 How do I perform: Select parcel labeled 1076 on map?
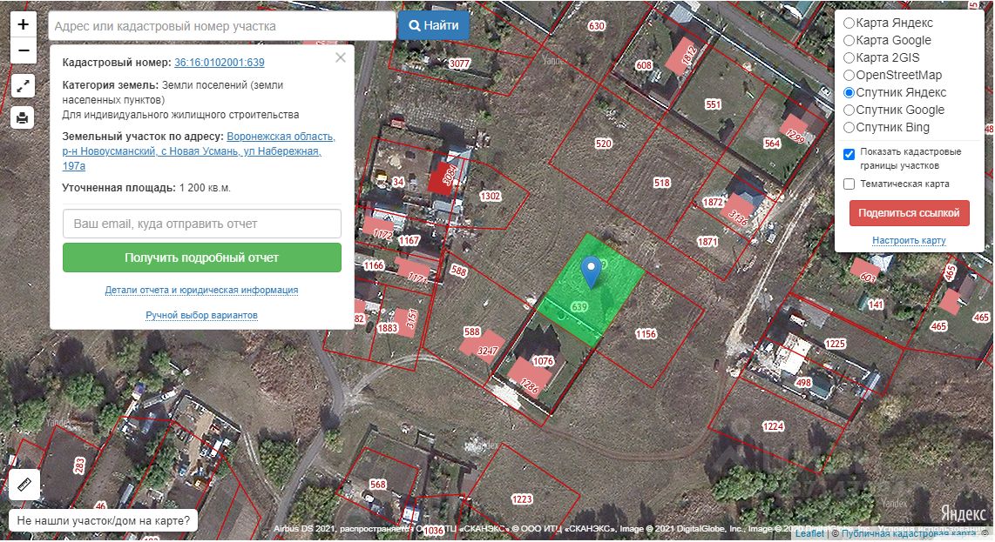543,361
